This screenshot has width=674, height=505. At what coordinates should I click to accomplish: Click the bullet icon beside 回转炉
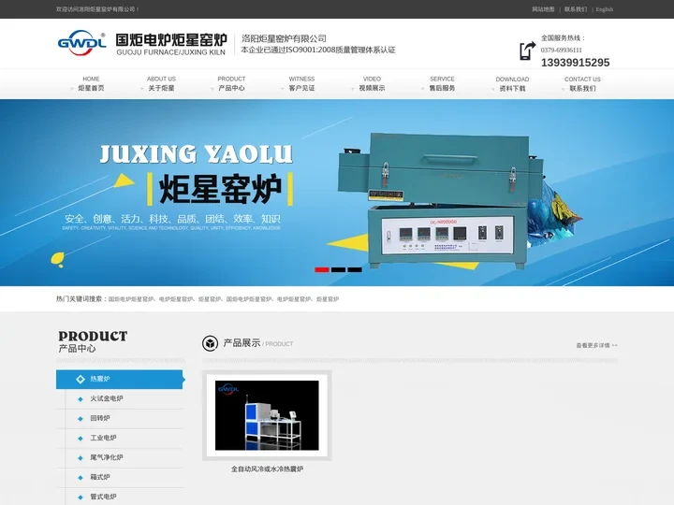click(81, 419)
